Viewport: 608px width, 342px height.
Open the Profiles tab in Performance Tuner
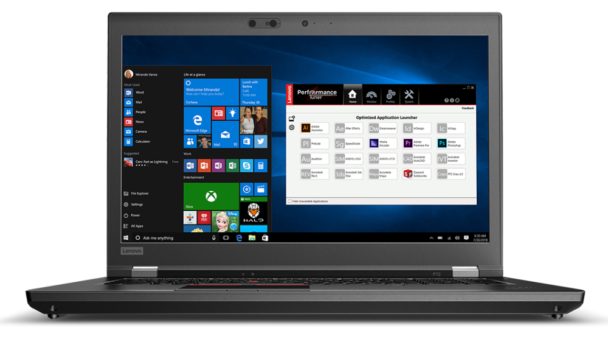click(390, 95)
